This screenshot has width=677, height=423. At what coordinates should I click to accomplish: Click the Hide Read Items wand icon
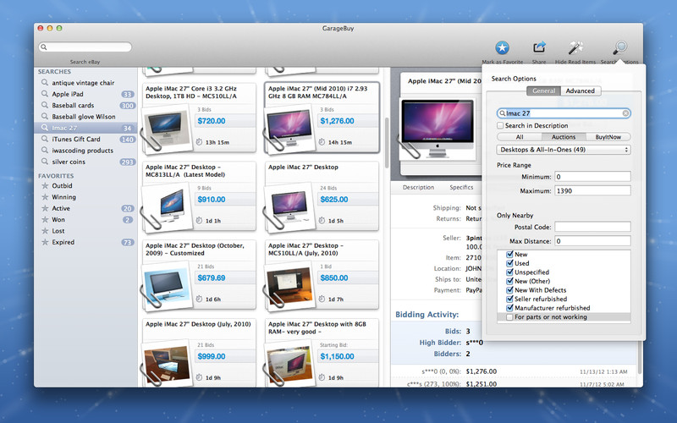(x=575, y=47)
